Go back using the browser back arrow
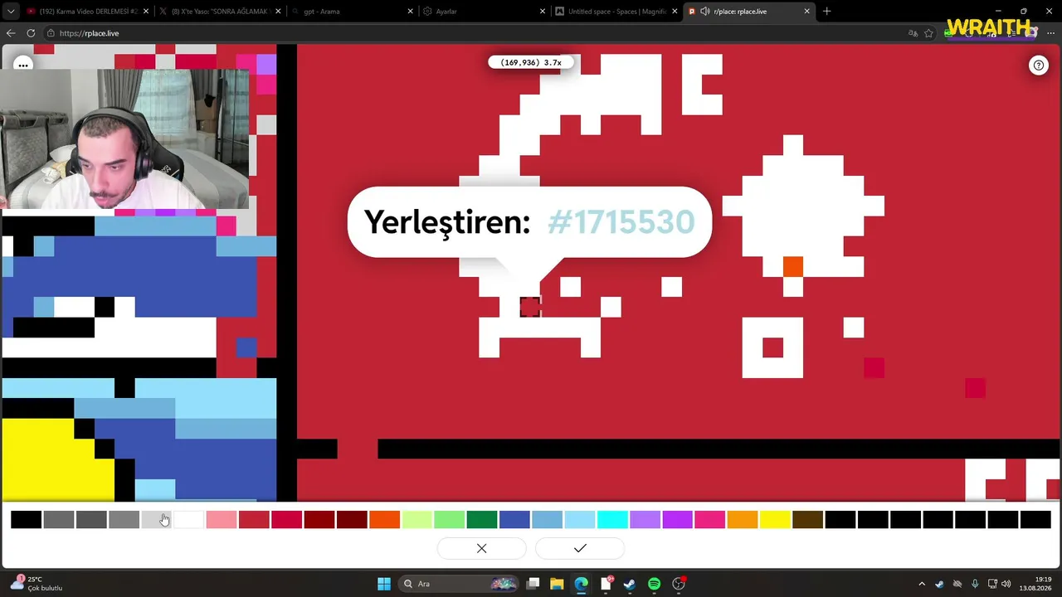 [11, 33]
